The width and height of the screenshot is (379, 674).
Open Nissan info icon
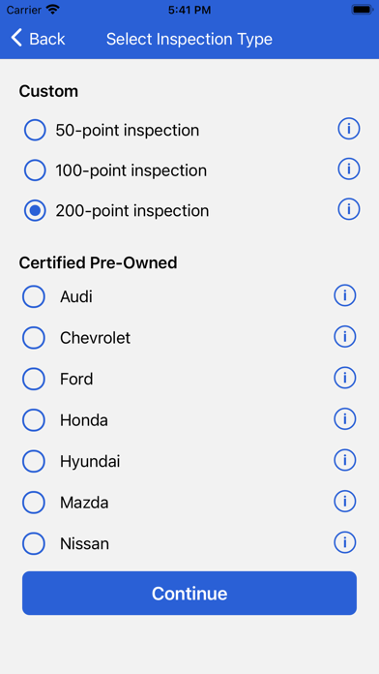point(344,542)
